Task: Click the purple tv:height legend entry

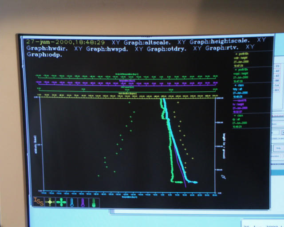Action: coord(240,106)
